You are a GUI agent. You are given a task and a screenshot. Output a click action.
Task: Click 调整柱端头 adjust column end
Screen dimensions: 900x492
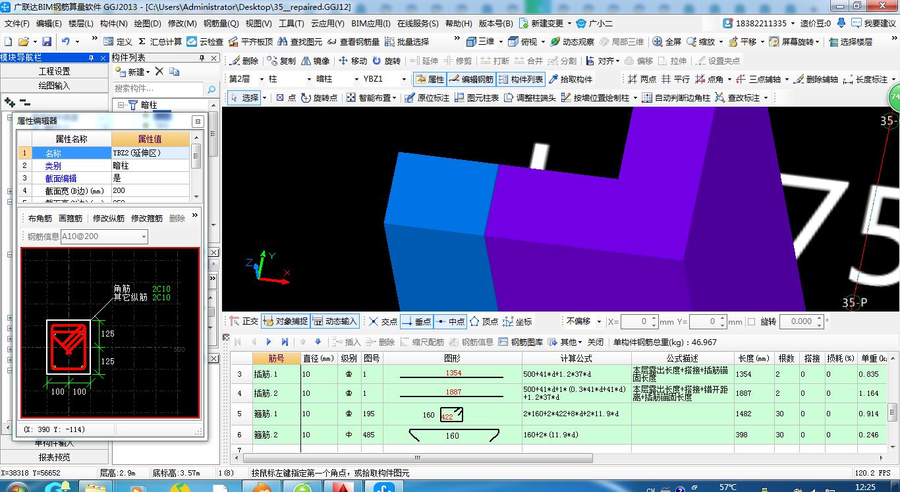[x=530, y=97]
